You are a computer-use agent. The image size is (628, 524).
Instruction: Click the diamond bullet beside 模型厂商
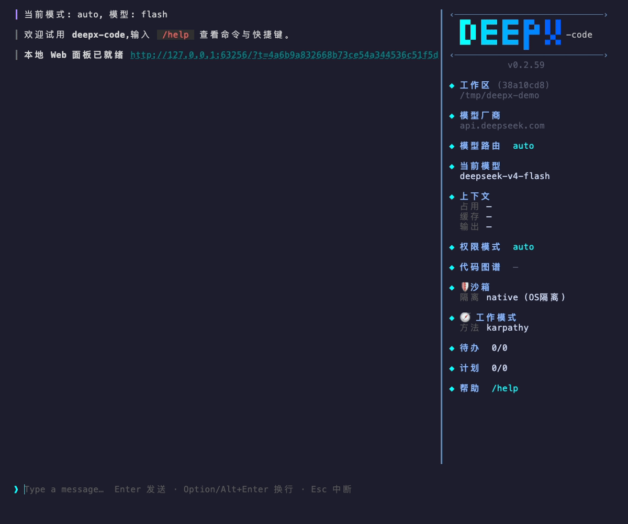[452, 116]
